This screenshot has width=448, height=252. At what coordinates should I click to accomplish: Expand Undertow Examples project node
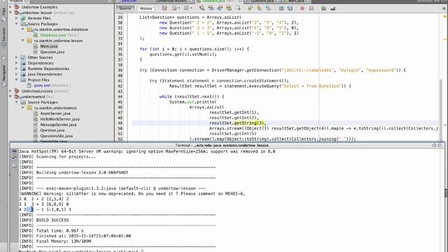(10, 7)
